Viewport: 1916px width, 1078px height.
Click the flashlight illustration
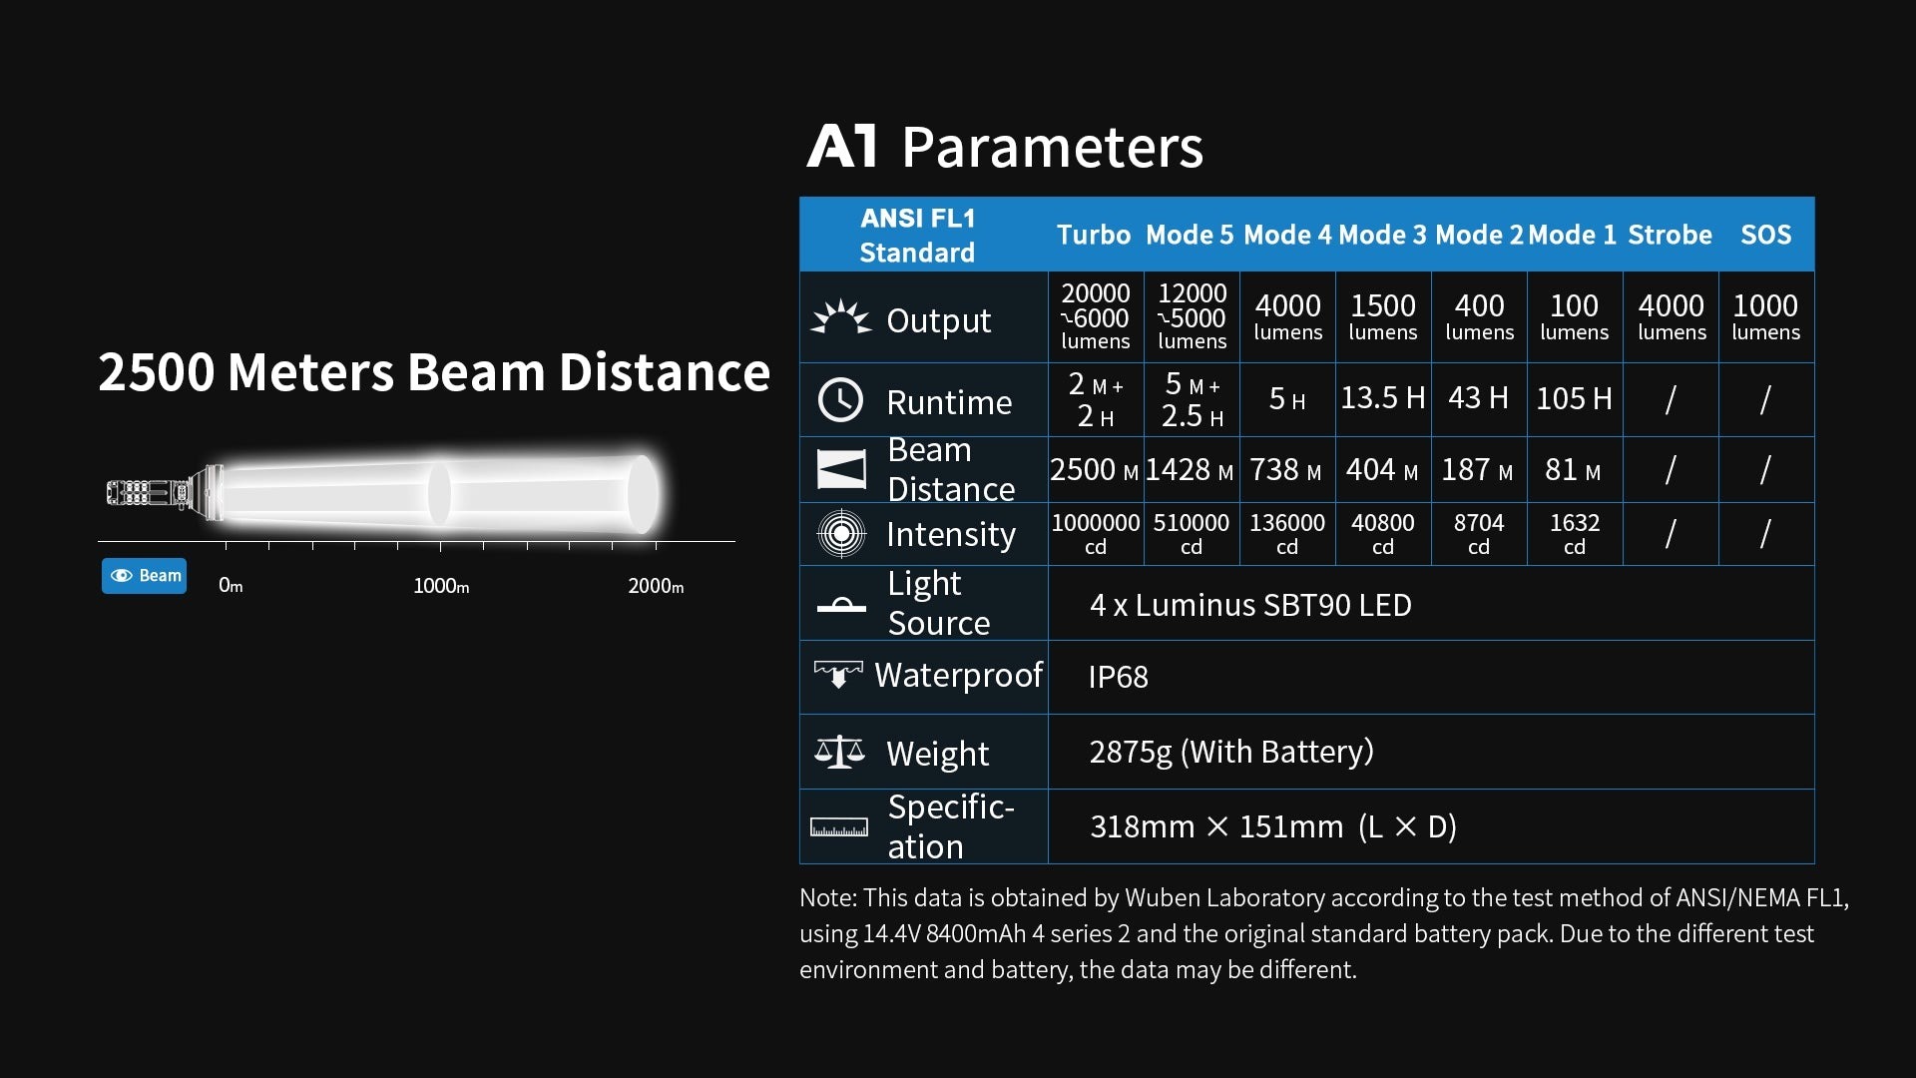(x=150, y=492)
